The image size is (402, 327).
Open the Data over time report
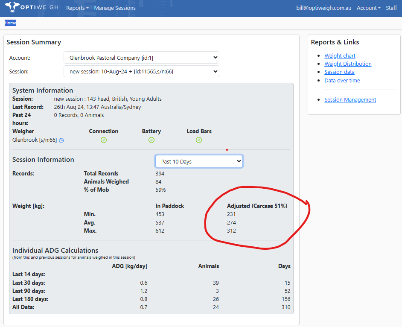click(x=342, y=81)
